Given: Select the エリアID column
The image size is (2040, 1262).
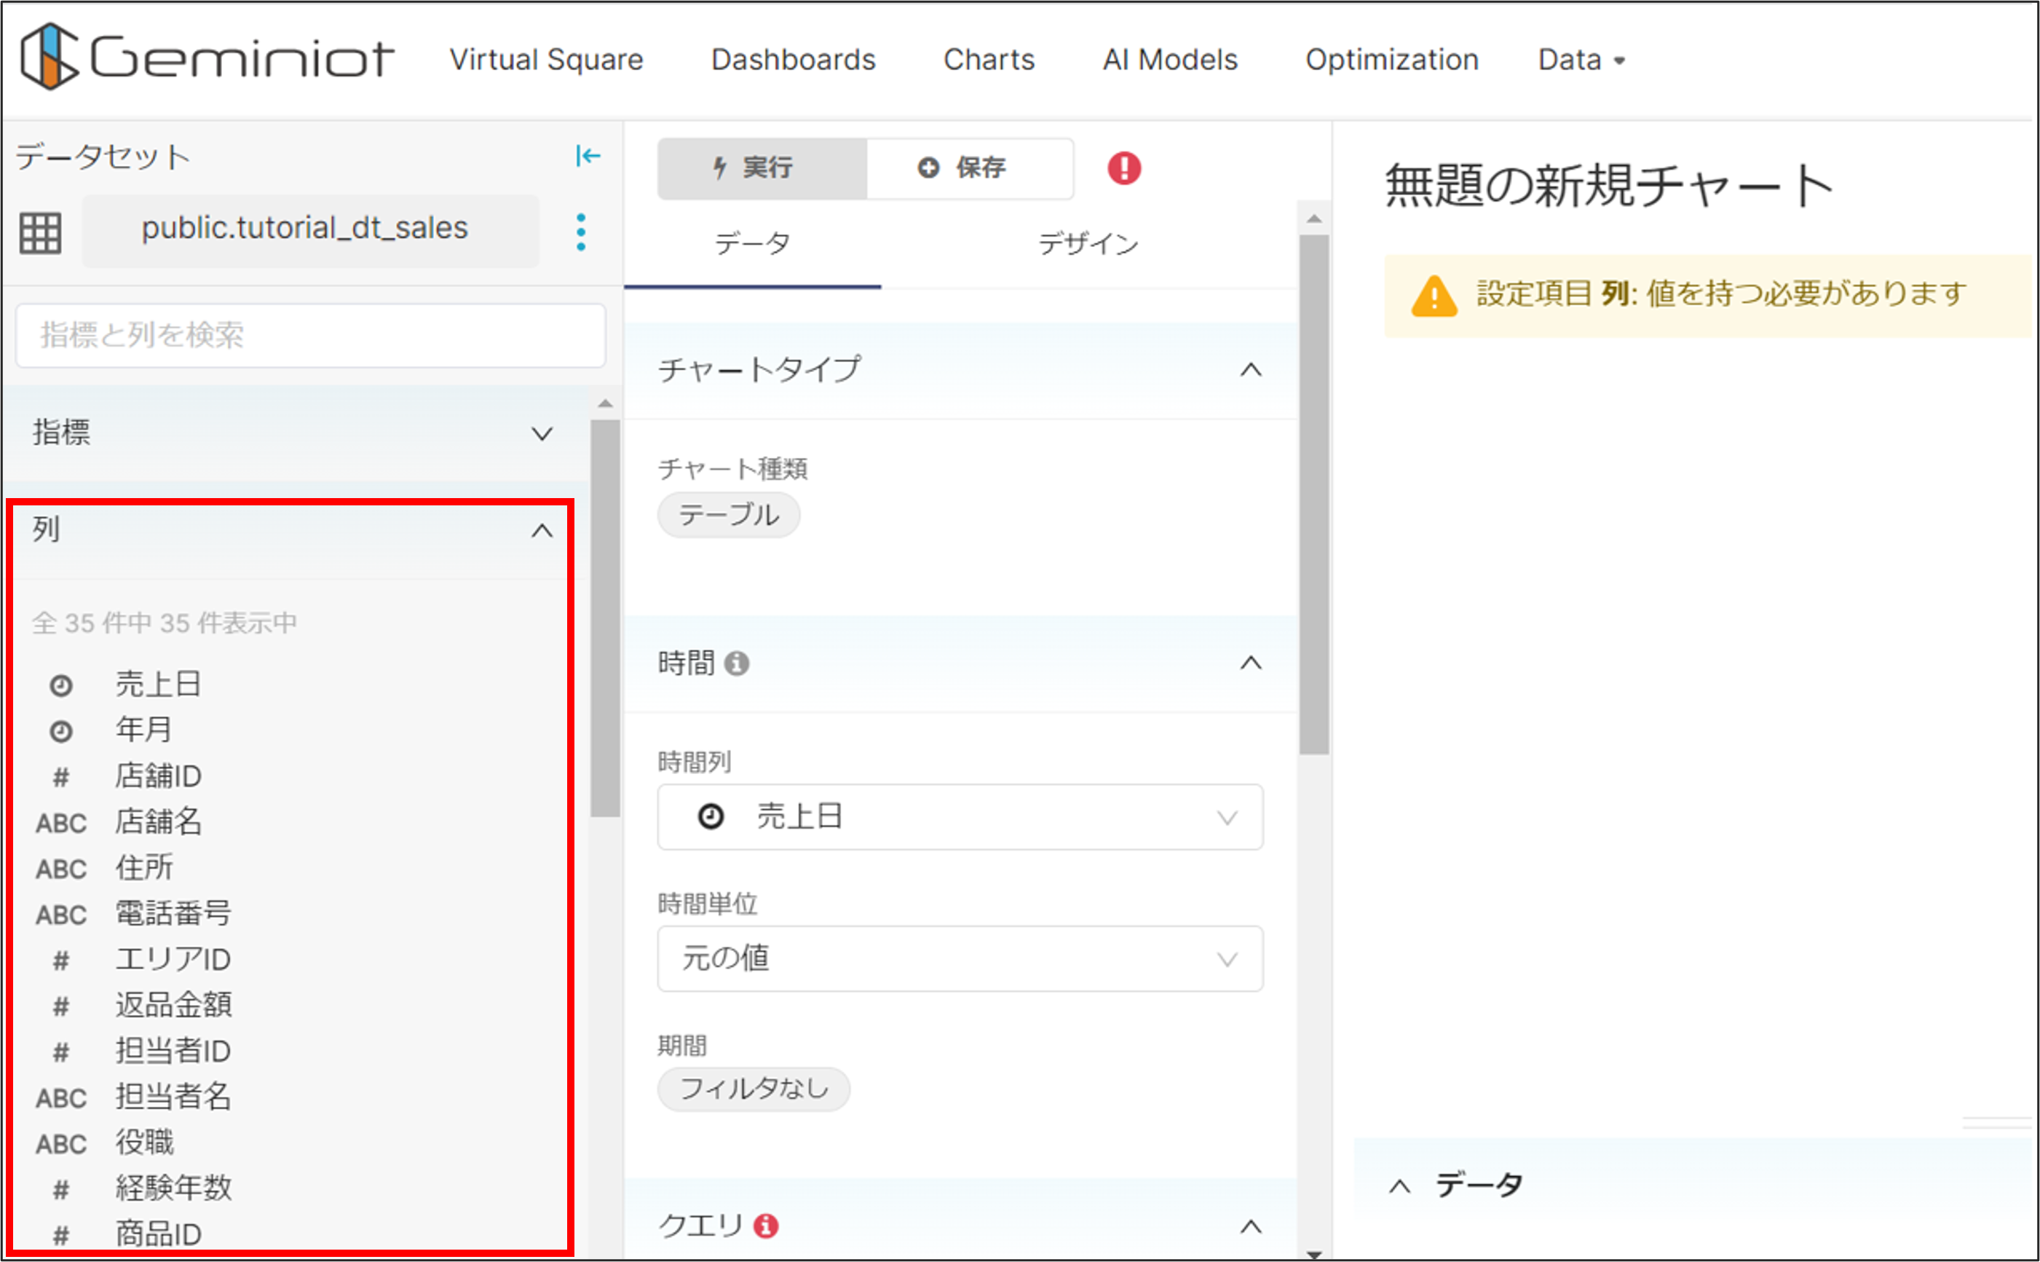Looking at the screenshot, I should [173, 960].
